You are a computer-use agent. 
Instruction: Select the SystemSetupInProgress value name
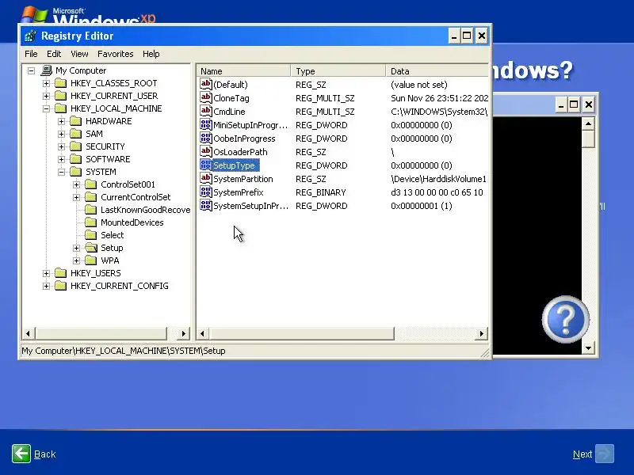click(x=250, y=206)
